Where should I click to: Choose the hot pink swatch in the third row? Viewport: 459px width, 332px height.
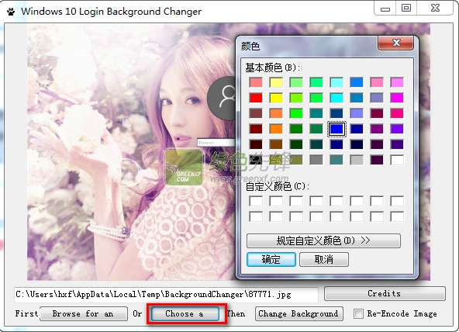coord(397,113)
